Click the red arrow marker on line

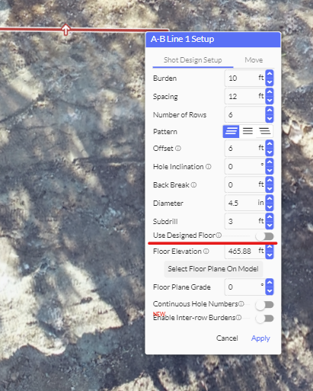click(x=66, y=30)
